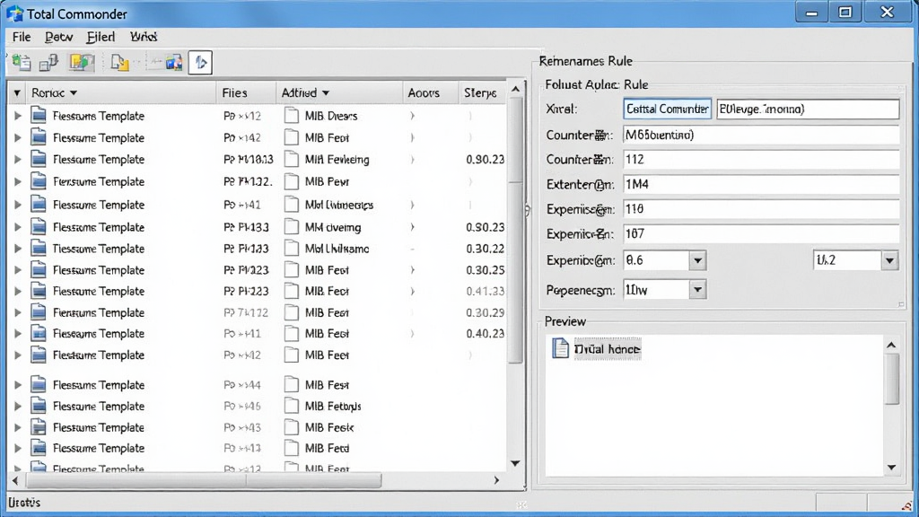This screenshot has height=517, width=919.
Task: Open the Detw menu
Action: pos(58,36)
